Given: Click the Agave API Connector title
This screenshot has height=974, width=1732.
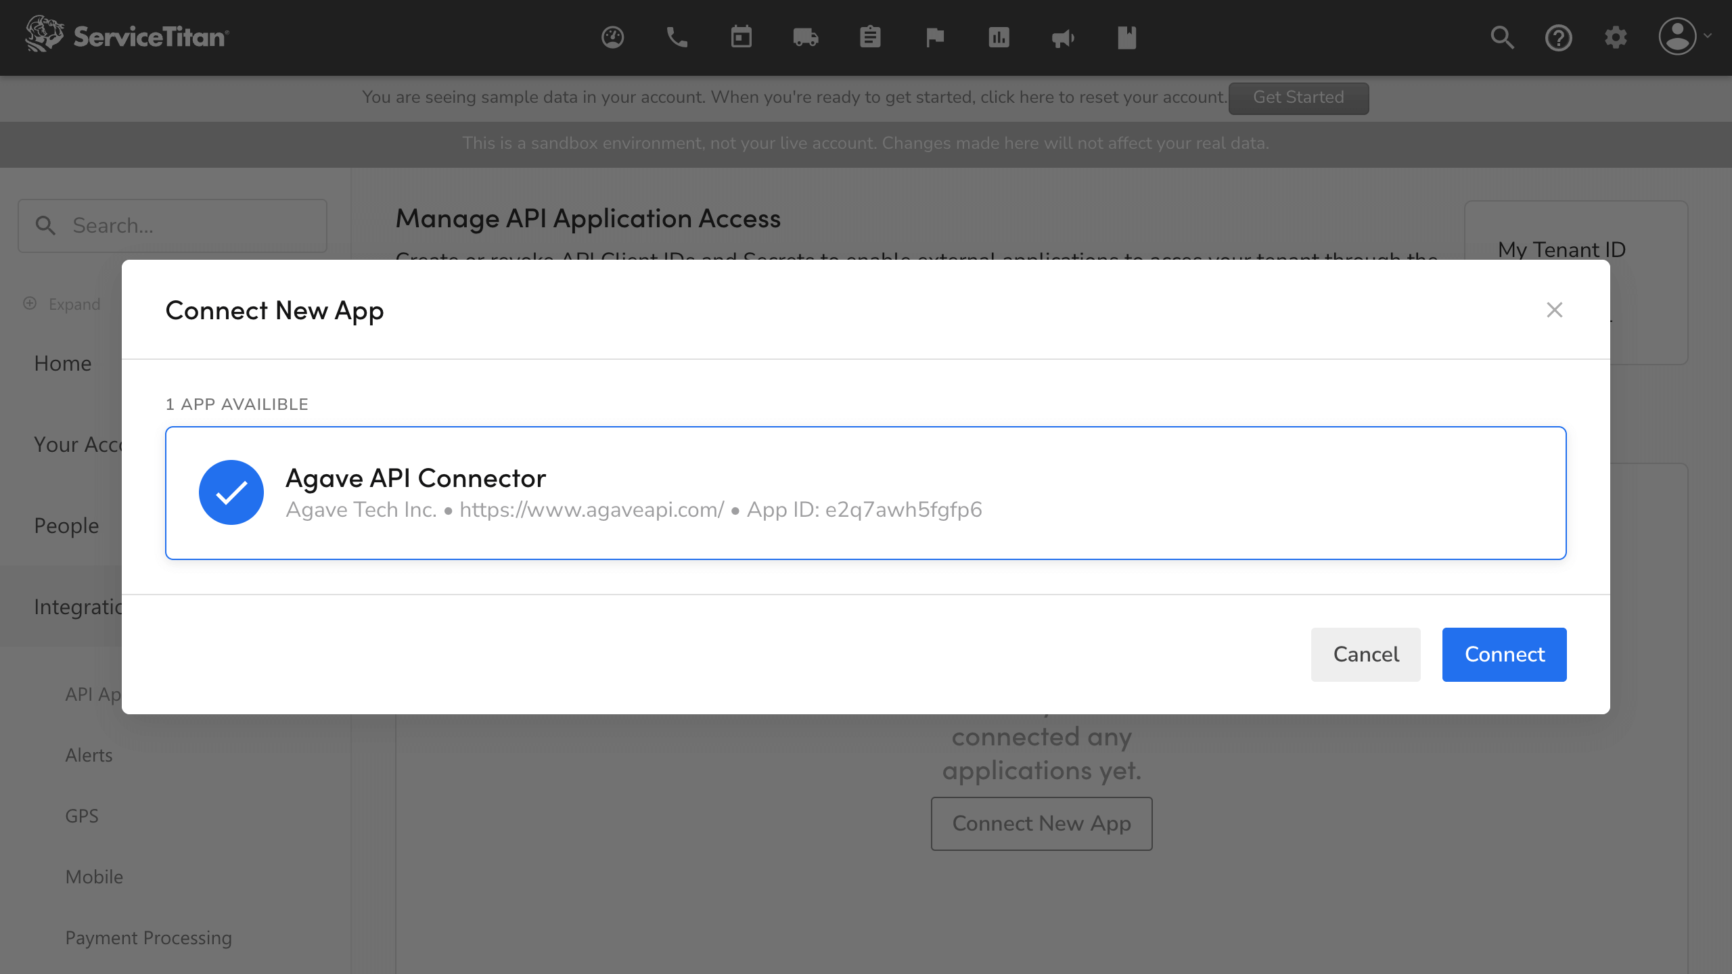Looking at the screenshot, I should coord(415,478).
